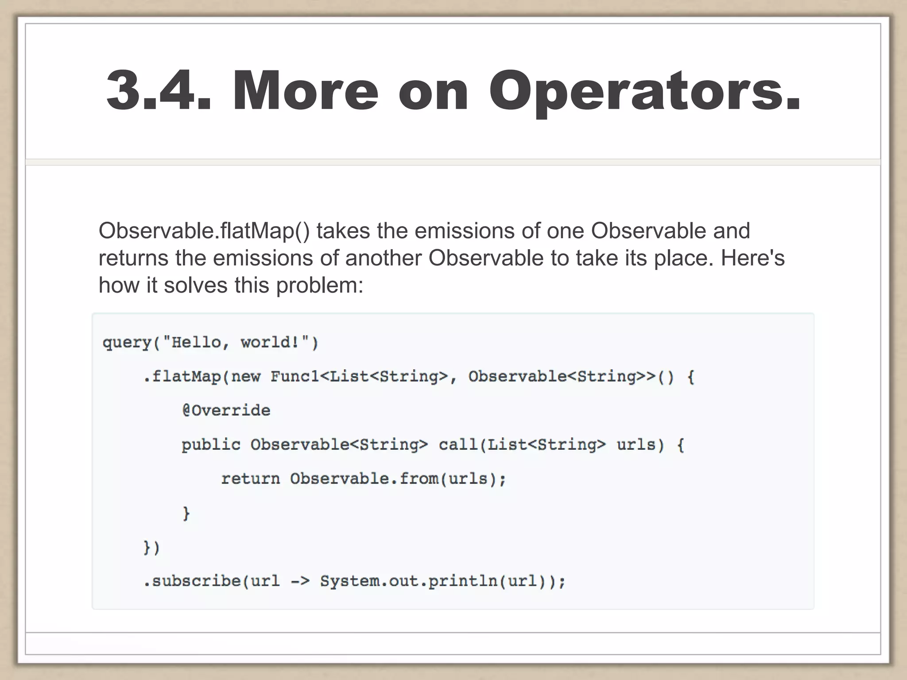Viewport: 907px width, 680px height.
Task: Click the text "how it solves this problem:"
Action: [x=231, y=285]
